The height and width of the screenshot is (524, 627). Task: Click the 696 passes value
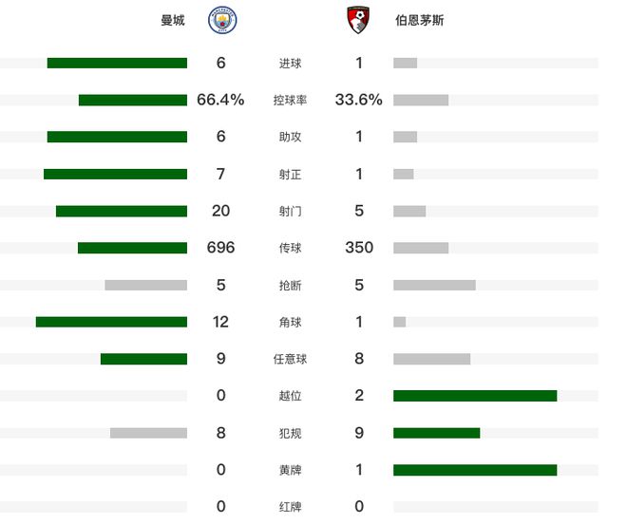220,248
